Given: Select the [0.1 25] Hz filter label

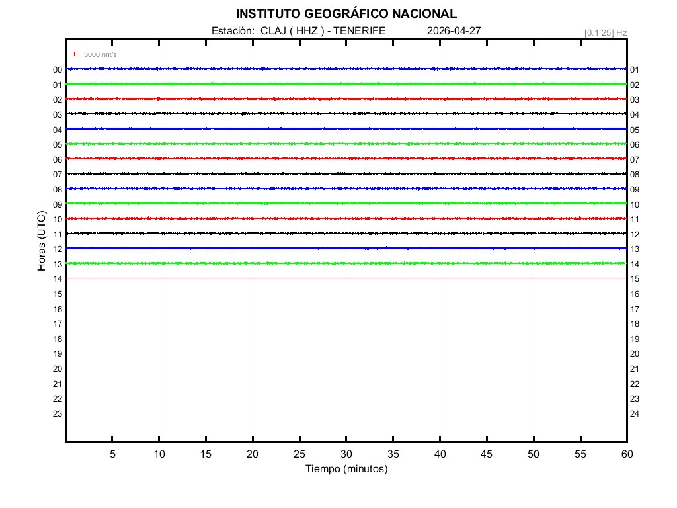Looking at the screenshot, I should 606,32.
